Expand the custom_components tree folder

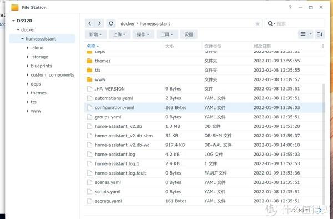click(27, 75)
